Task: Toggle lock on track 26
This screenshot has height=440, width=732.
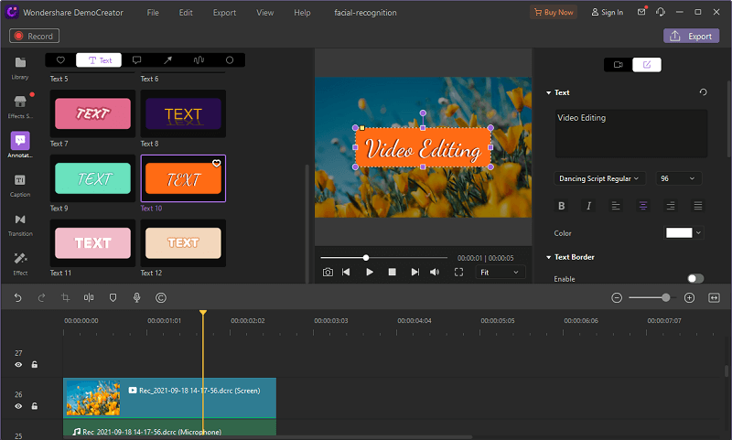Action: tap(35, 406)
